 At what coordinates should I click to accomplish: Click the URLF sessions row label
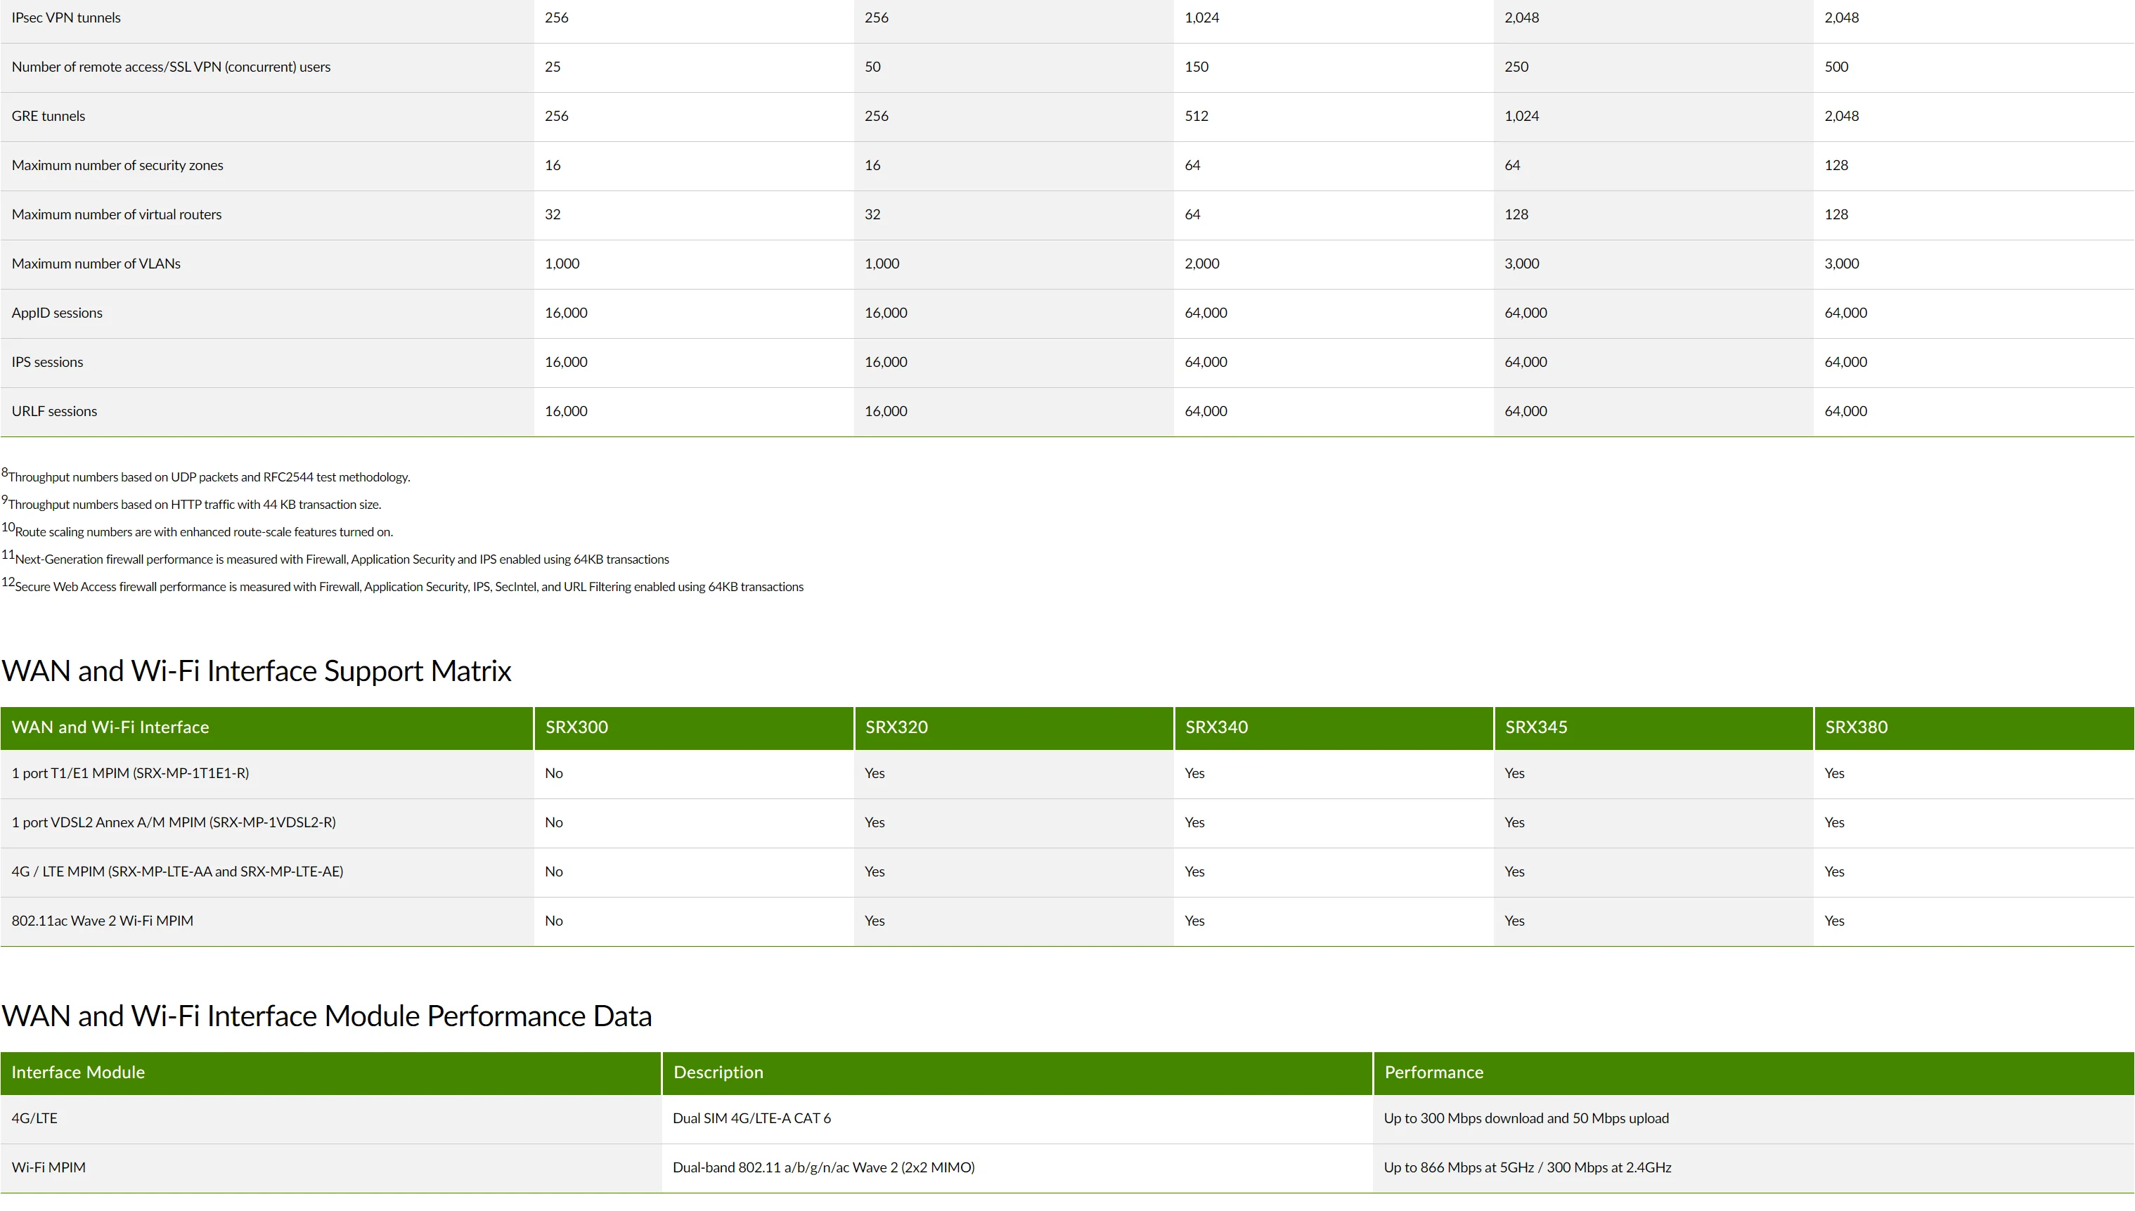(54, 411)
